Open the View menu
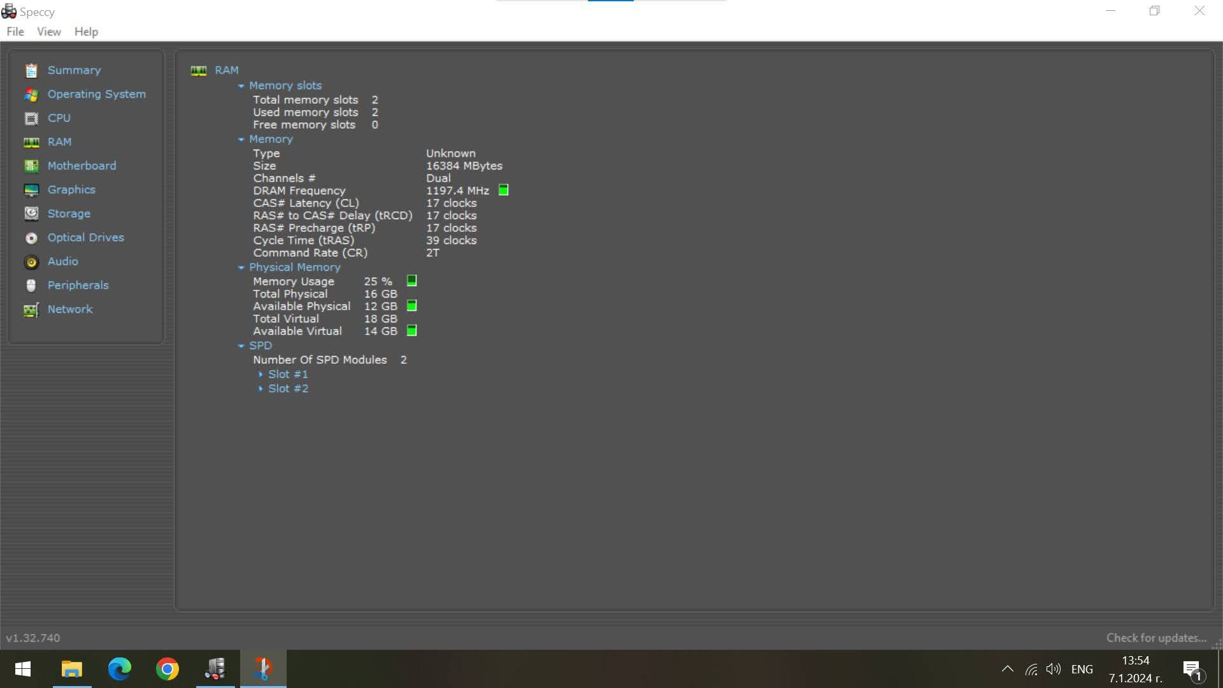Image resolution: width=1223 pixels, height=688 pixels. 48,32
